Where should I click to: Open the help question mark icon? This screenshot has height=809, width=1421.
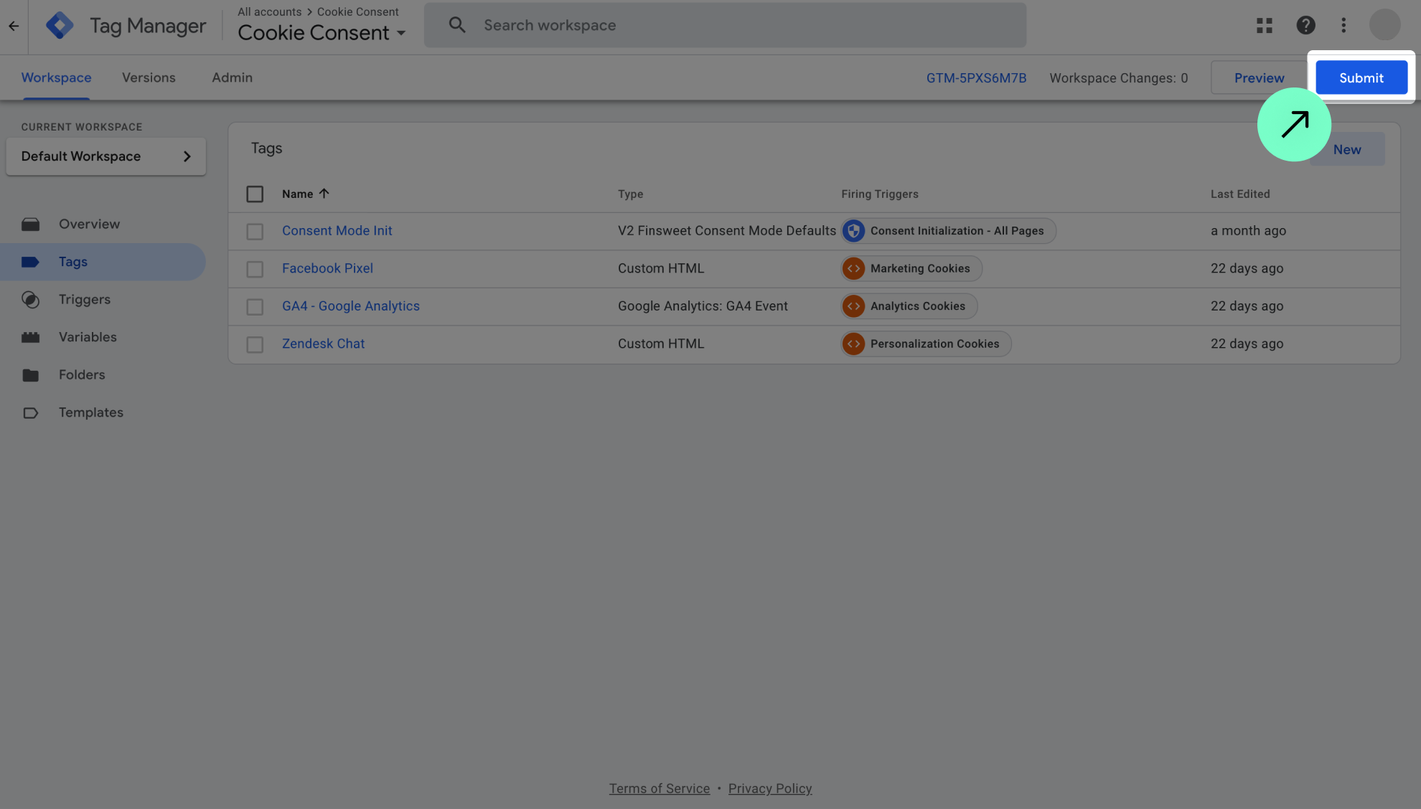pos(1305,26)
